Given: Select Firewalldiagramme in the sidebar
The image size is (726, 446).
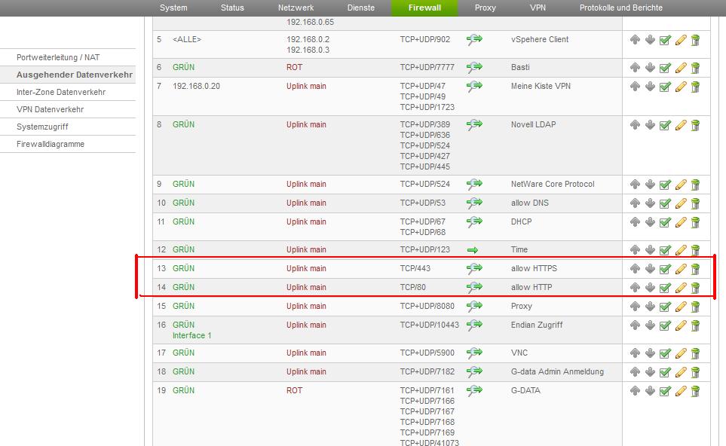Looking at the screenshot, I should (51, 144).
